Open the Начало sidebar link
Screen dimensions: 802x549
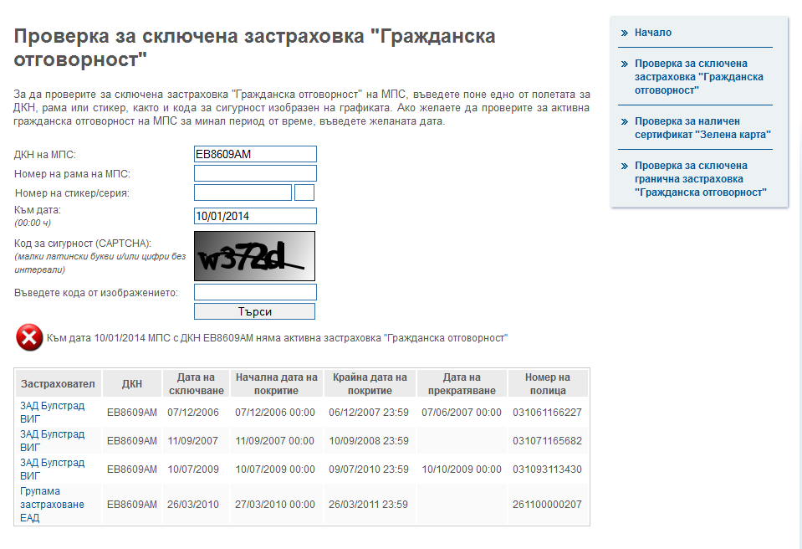(652, 33)
